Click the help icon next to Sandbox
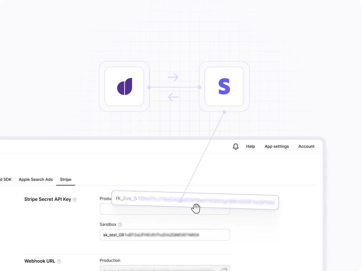362x271 pixels. [120, 225]
